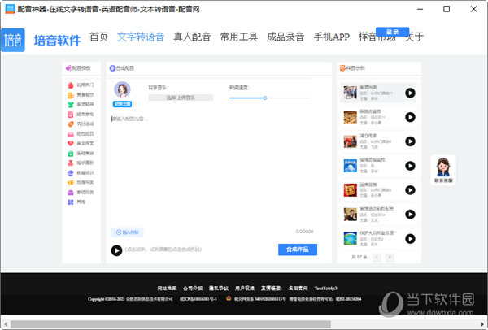Viewport: 488px width, 330px height.
Task: Click the 插入停顿 insert pause button
Action: tap(127, 232)
